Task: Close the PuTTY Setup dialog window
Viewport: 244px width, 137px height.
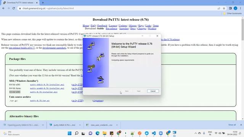Action: [157, 36]
